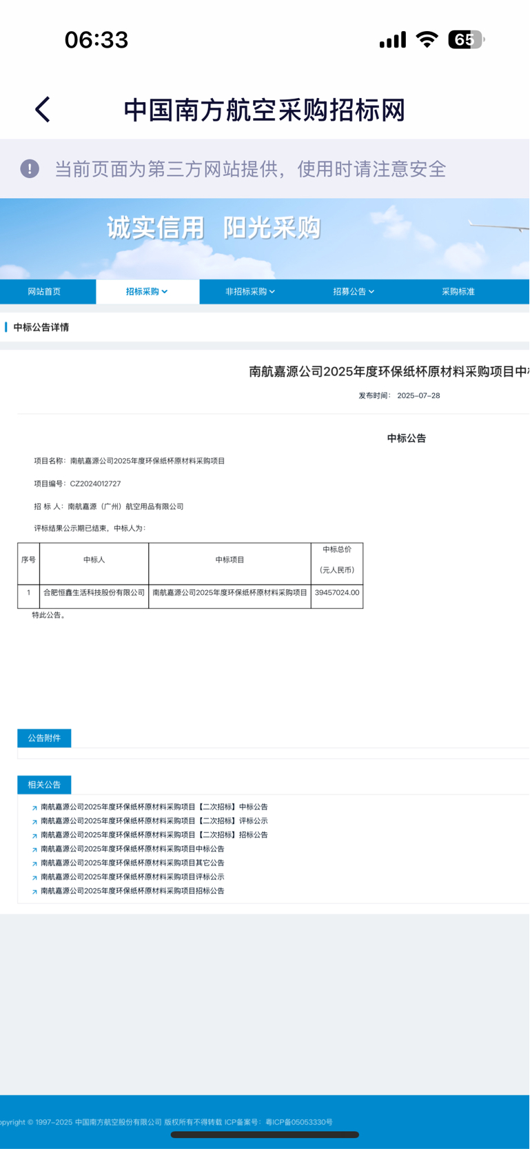This screenshot has height=1149, width=530.
Task: Tap the warning exclamation icon
Action: pos(30,168)
